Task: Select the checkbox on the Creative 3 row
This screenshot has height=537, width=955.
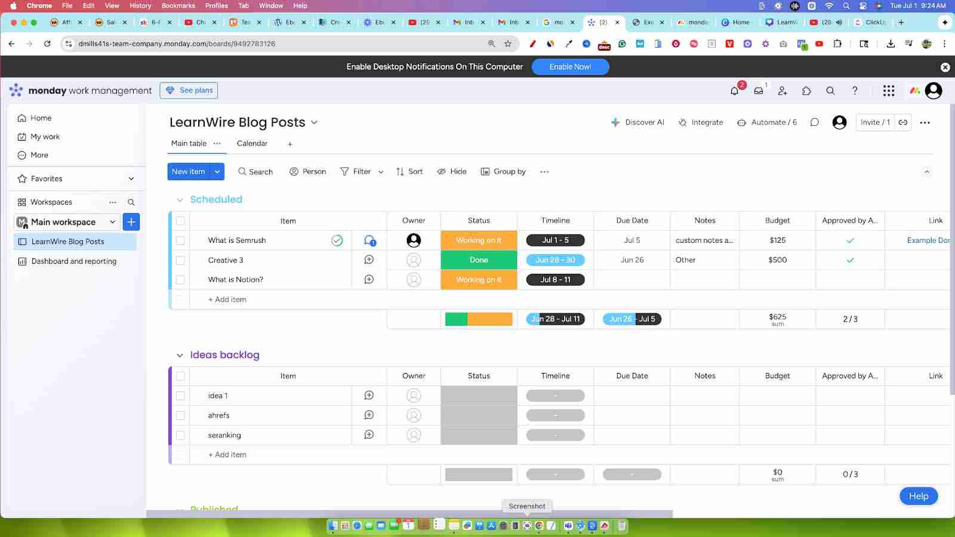Action: click(x=181, y=260)
